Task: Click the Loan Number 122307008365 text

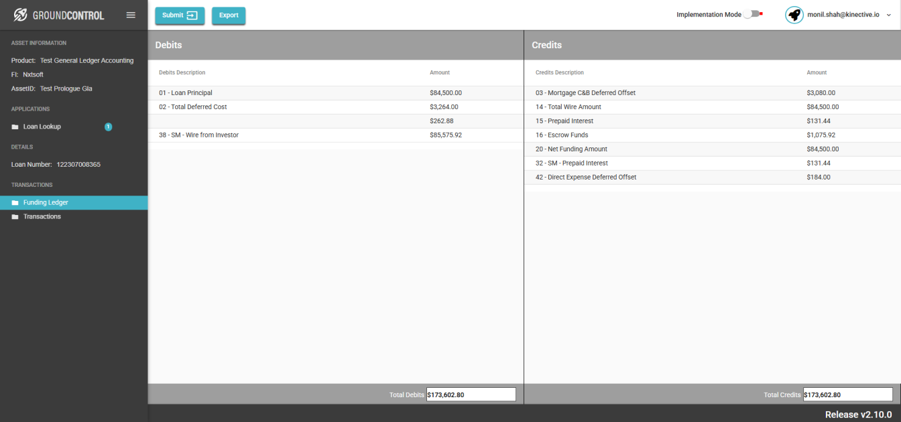Action: click(56, 165)
